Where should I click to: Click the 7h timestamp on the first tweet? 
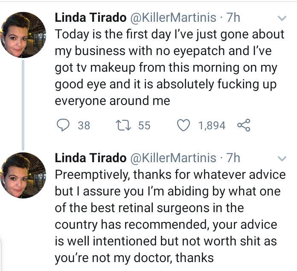(233, 17)
